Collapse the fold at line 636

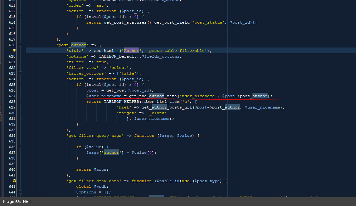click(20, 147)
